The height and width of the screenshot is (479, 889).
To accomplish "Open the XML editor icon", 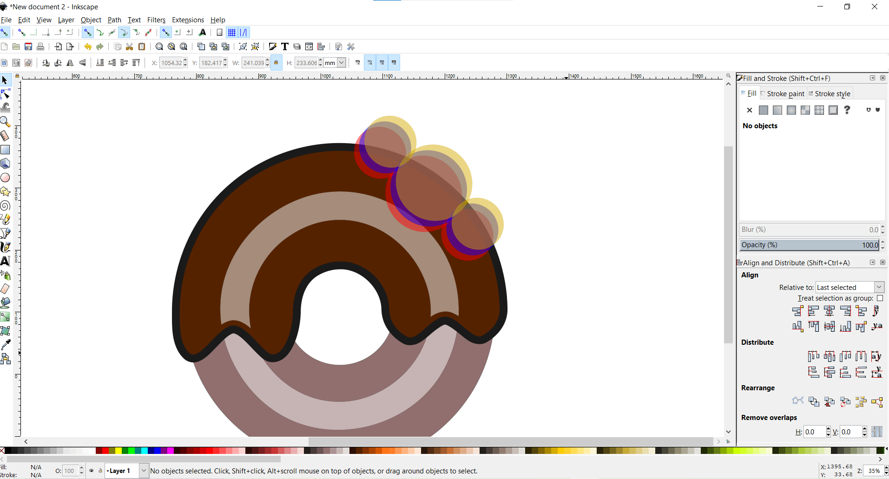I will [309, 46].
